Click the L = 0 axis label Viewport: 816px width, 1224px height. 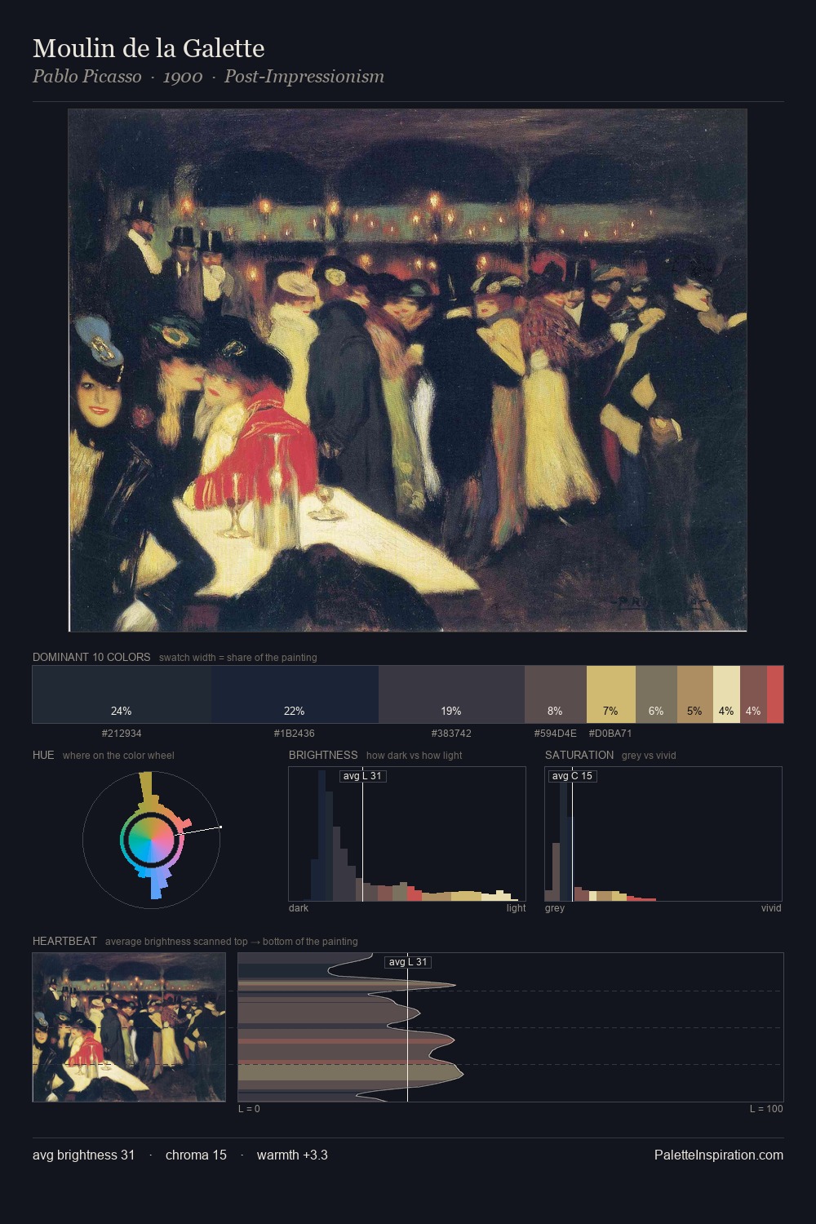249,1109
